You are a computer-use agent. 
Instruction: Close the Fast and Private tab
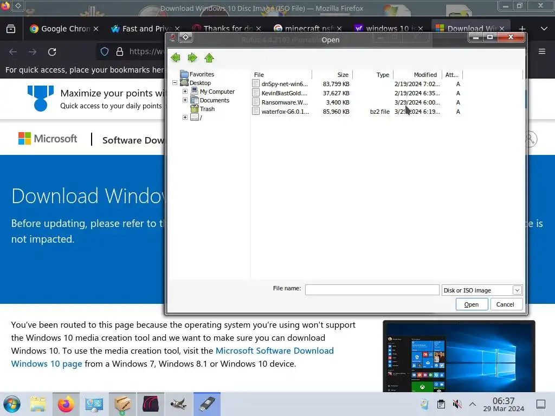tap(177, 29)
